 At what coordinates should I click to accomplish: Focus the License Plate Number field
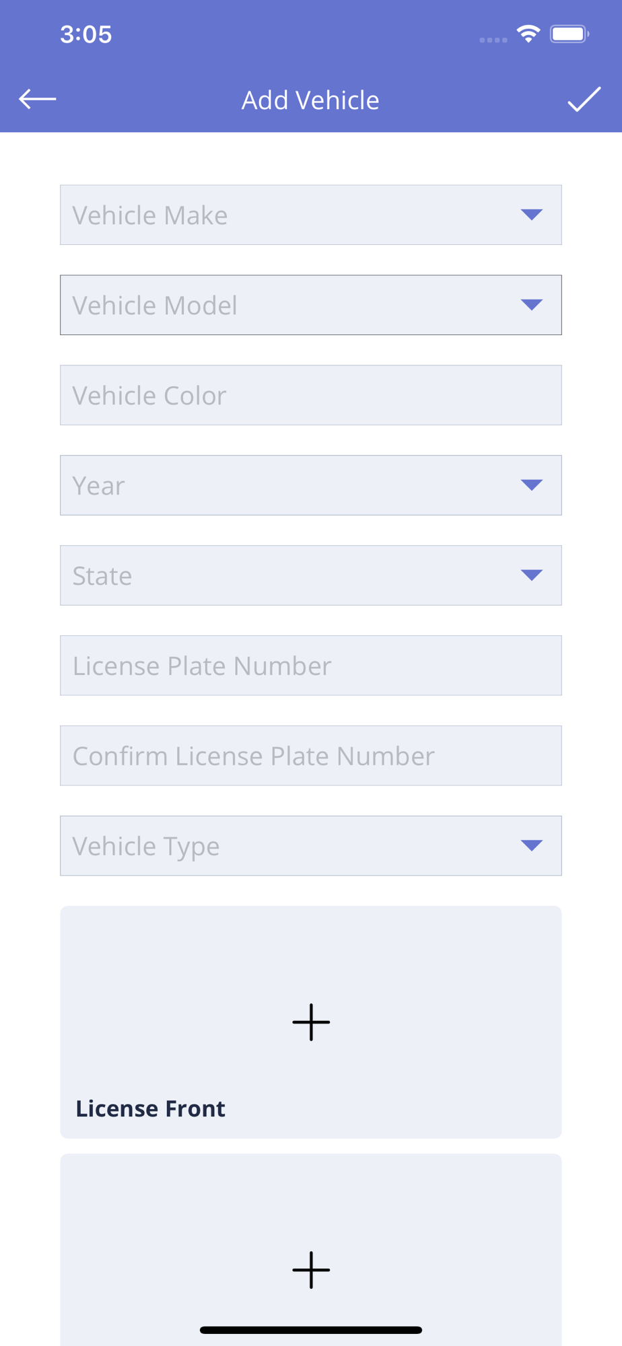point(311,666)
